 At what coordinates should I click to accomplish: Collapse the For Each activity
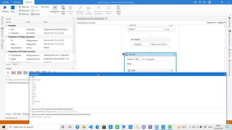(174, 55)
